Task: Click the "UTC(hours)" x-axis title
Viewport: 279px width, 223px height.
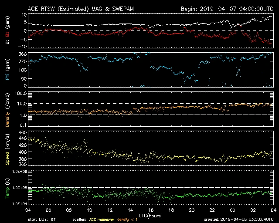Action: click(x=150, y=216)
